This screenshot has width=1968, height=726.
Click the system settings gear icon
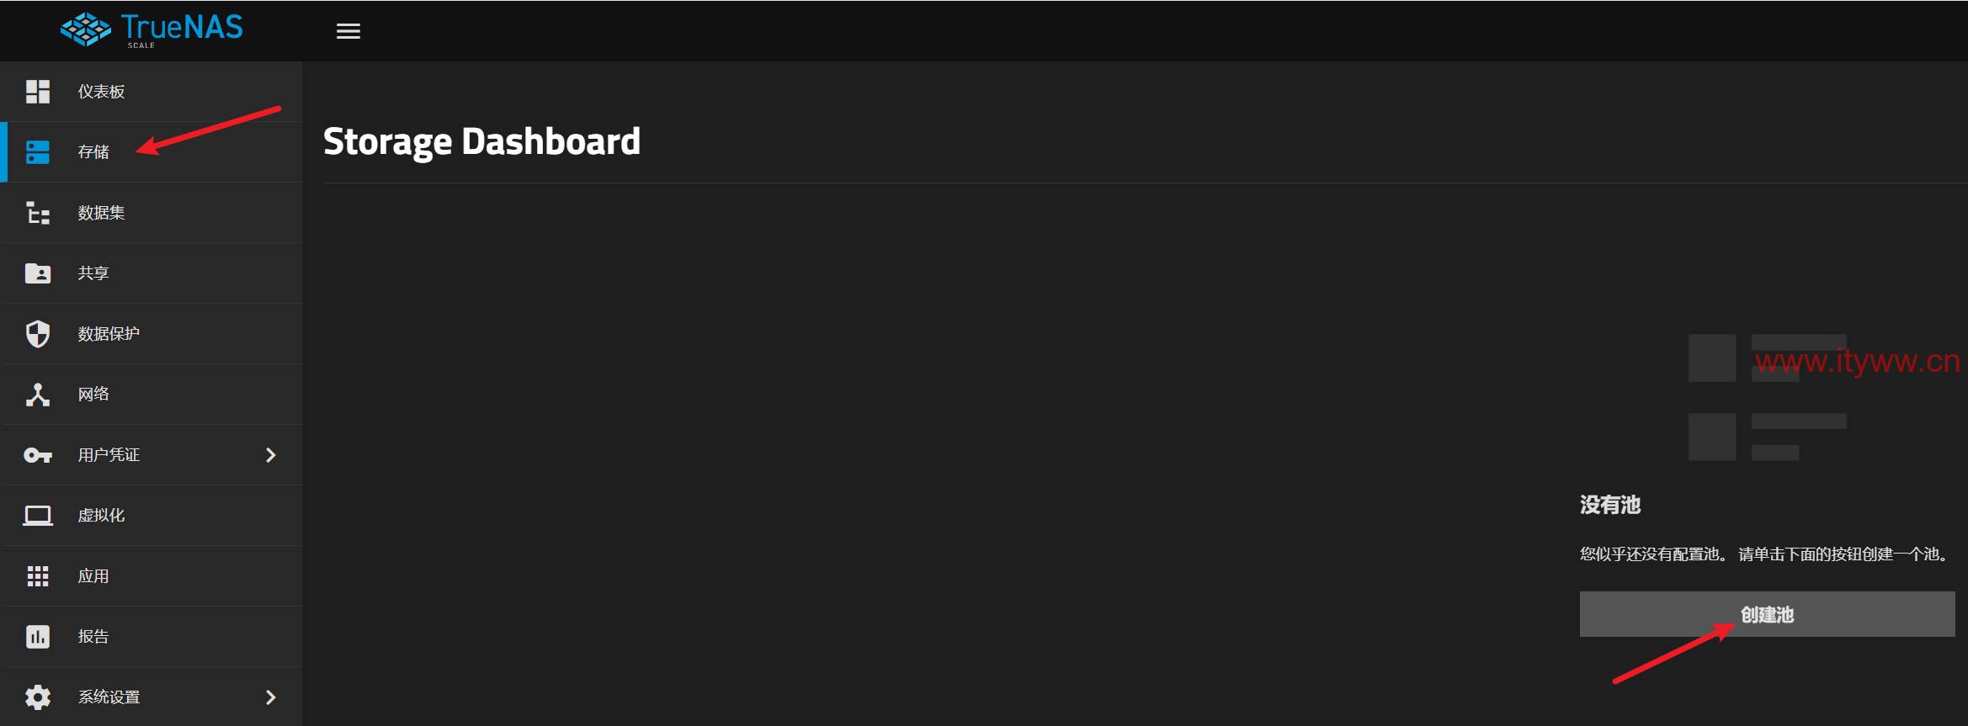pos(38,697)
